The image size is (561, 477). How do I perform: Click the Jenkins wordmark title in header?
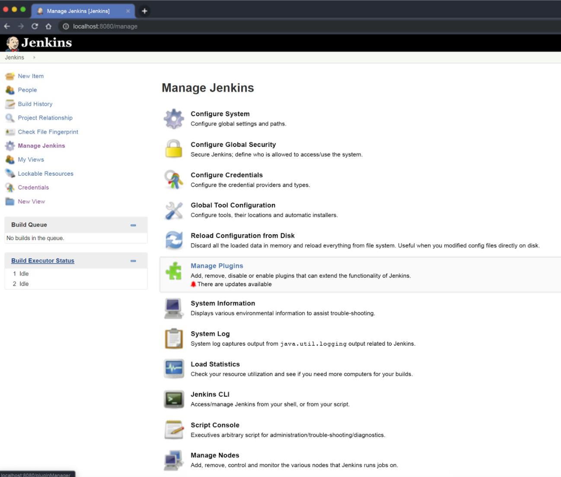[x=47, y=42]
